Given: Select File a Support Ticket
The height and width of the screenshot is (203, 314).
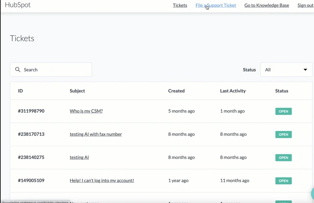Looking at the screenshot, I should point(216,5).
